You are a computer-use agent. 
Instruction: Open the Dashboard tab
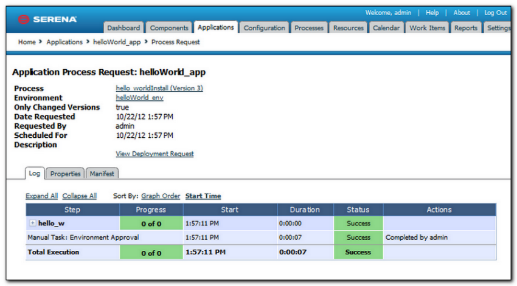[123, 28]
